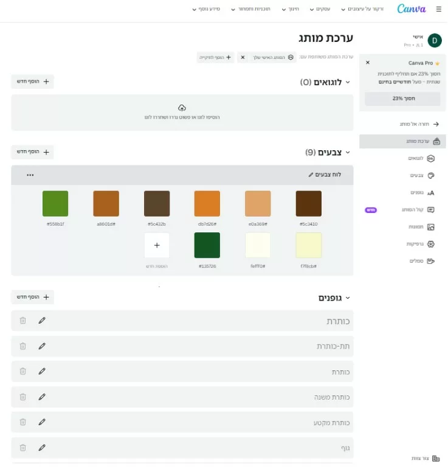The image size is (448, 469).
Task: Expand 'עסקים' top menu
Action: pyautogui.click(x=320, y=9)
